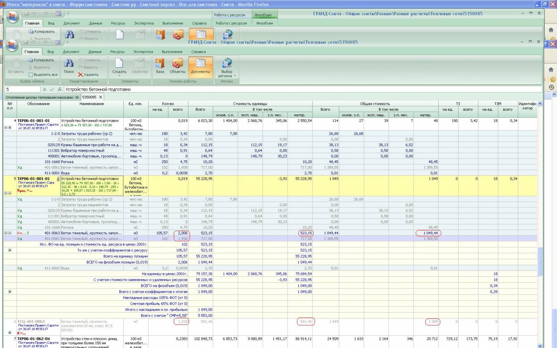Switch to the Объекты mode in front window

point(178,66)
